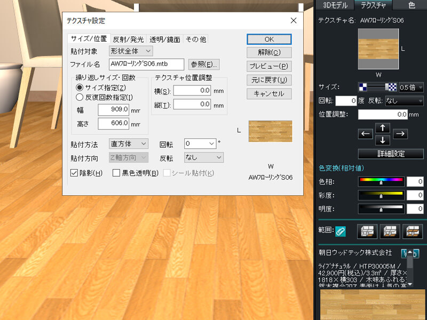Click the right position adjustment arrow icon
This screenshot has width=427, height=320.
coord(400,134)
